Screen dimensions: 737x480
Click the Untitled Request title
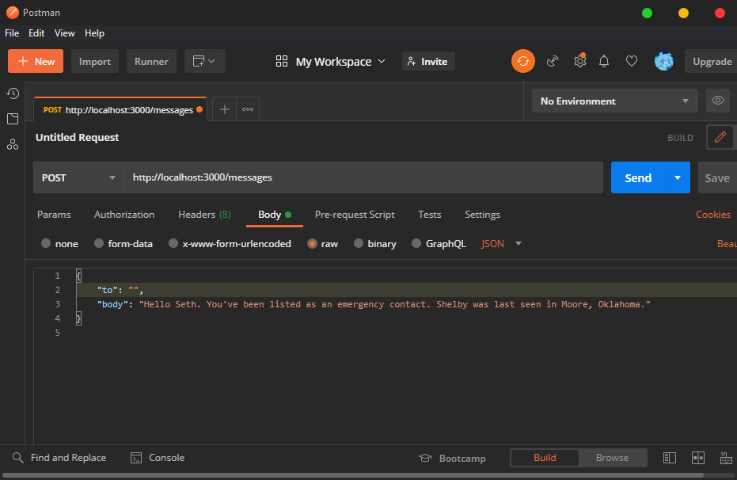point(77,137)
